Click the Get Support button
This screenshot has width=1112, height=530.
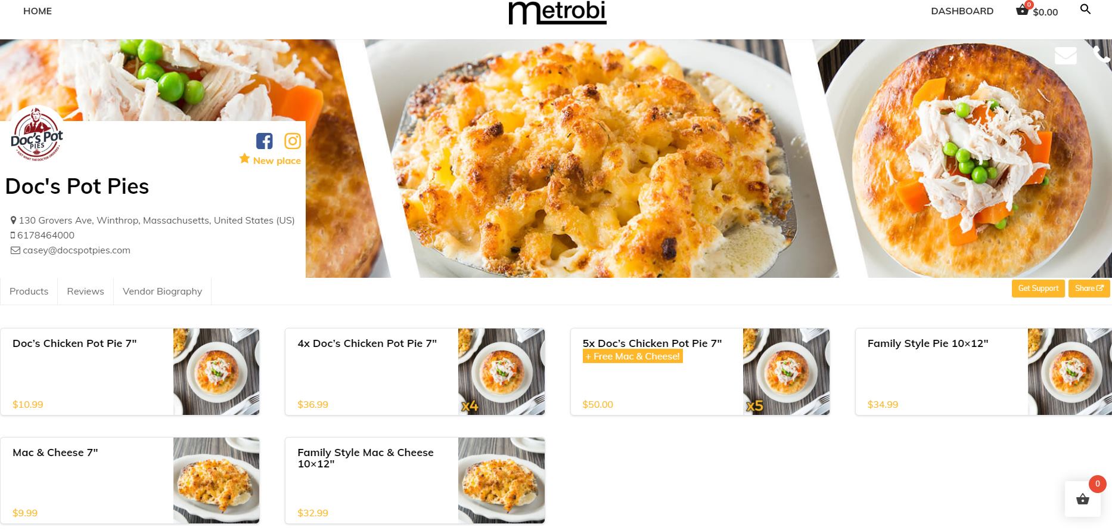pyautogui.click(x=1038, y=288)
